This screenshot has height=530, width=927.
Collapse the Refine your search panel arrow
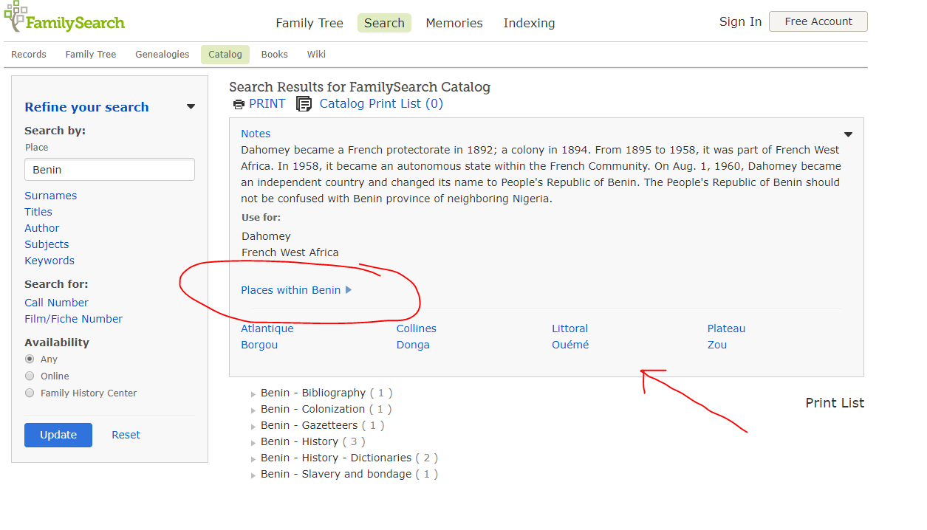tap(191, 107)
